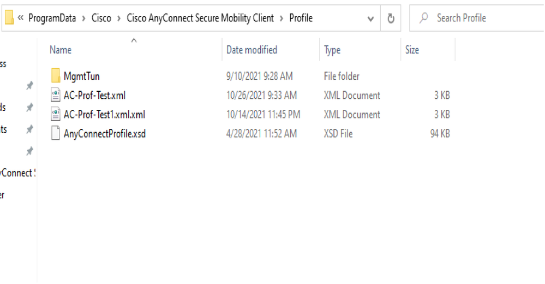
Task: Click the 4/28/2021 11:52 AM date cell
Action: pos(261,133)
